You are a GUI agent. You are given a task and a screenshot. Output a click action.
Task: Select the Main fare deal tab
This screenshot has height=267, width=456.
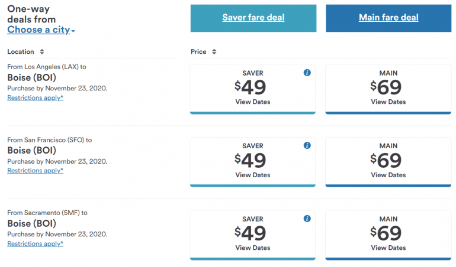tap(388, 18)
